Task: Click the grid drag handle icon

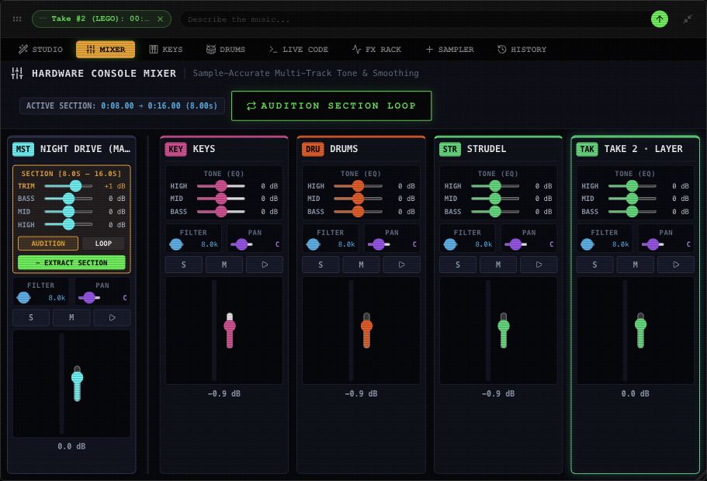Action: 17,19
